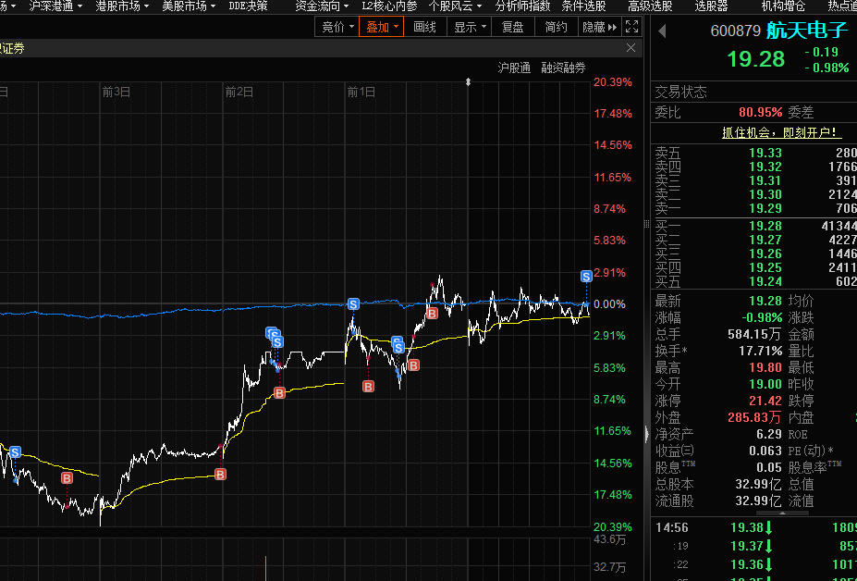
Task: Click the left-pointing triangle beside stock code 600879
Action: pos(662,31)
